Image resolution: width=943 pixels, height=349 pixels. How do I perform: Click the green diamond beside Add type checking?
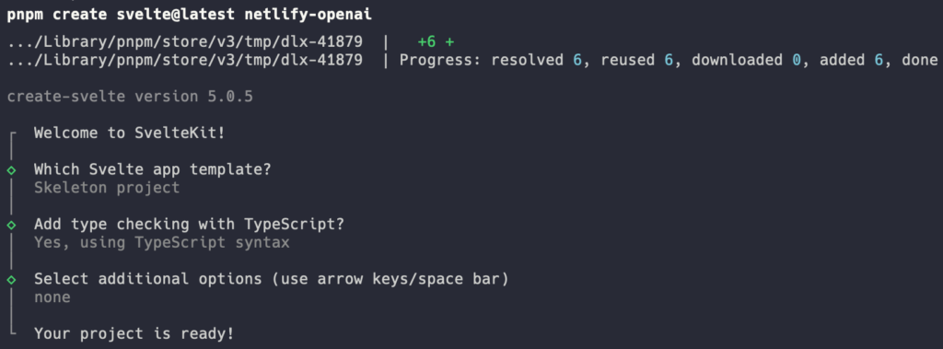click(11, 225)
